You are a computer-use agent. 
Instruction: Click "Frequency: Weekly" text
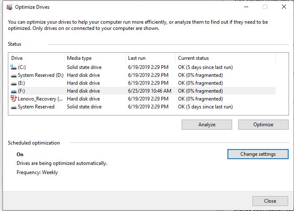pos(37,172)
